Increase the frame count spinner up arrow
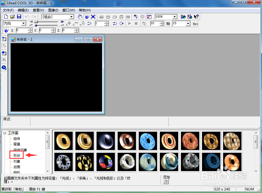Screen dimensions: 262x193 tap(162, 22)
